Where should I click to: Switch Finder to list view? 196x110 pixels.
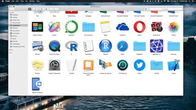click(33, 9)
